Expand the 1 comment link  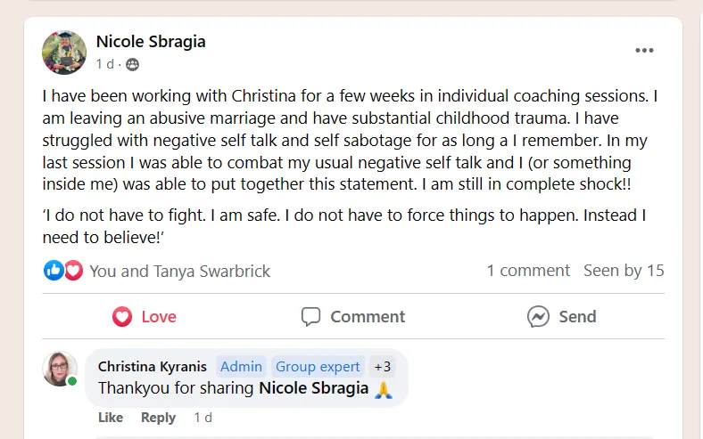tap(527, 270)
